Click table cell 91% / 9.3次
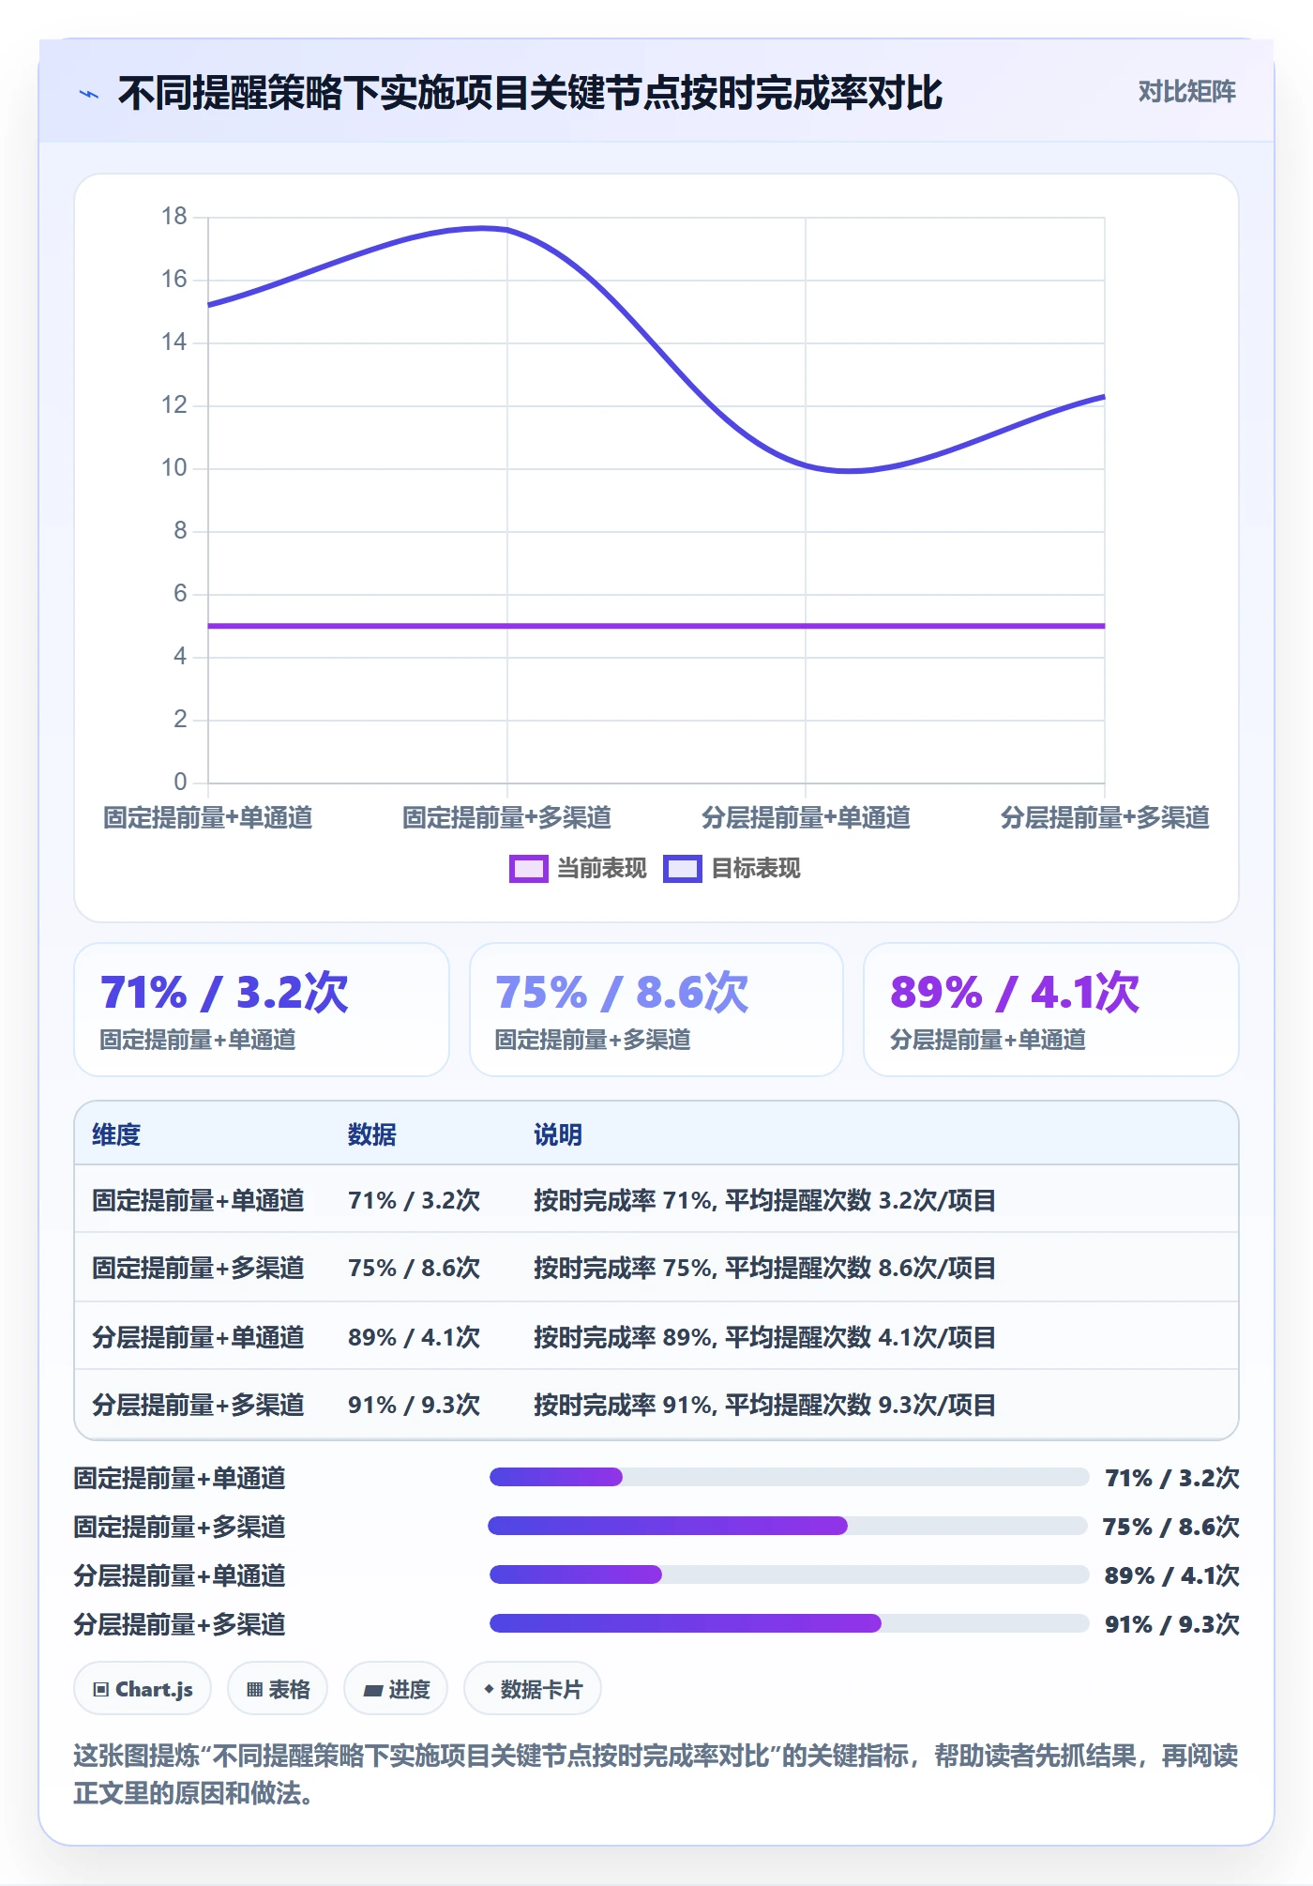 click(414, 1405)
